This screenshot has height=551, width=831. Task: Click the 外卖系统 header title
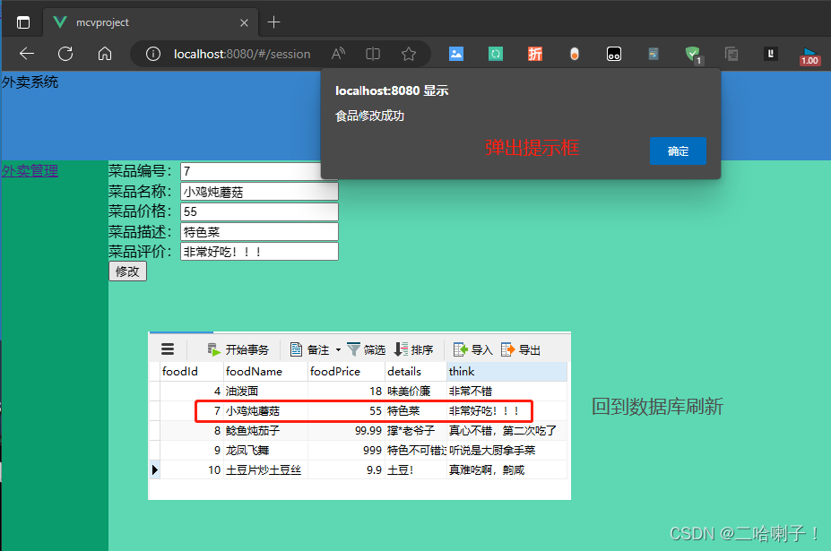[x=30, y=82]
